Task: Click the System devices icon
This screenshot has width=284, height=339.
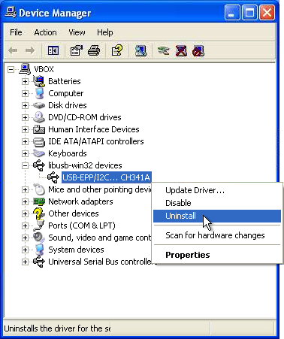Action: (39, 250)
